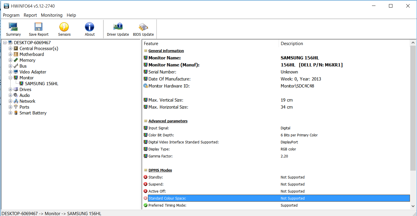Click the Audio speaker icon
Viewport: 417px width, 216px height.
pyautogui.click(x=16, y=95)
